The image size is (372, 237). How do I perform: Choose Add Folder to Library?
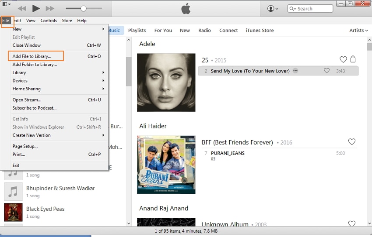tap(59, 64)
